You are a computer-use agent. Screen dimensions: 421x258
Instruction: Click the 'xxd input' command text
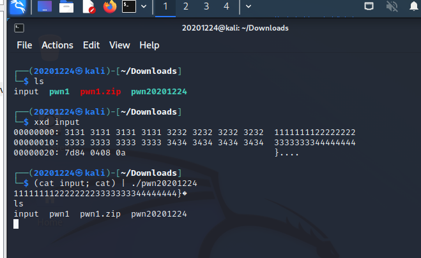[x=57, y=122]
